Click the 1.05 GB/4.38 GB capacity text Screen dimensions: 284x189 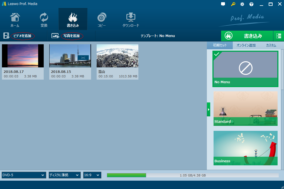tap(193, 175)
